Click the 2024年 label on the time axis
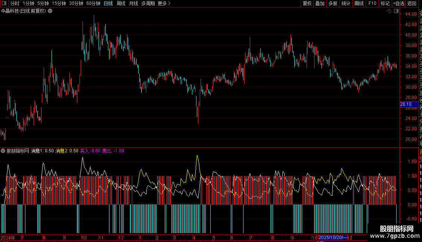 point(8,238)
